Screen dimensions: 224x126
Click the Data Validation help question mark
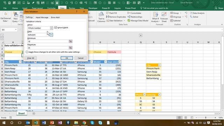77,12
